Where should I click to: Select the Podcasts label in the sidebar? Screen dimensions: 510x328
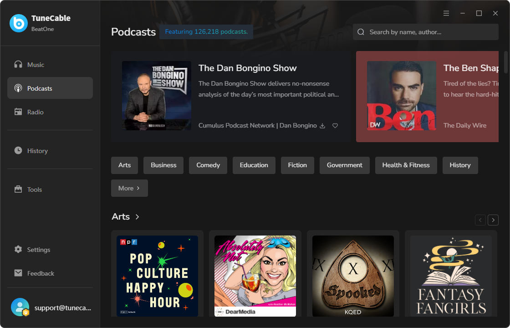pos(40,88)
